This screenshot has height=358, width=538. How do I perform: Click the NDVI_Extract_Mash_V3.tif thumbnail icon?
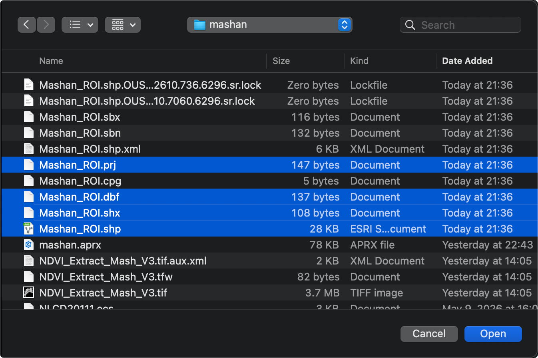pyautogui.click(x=28, y=293)
